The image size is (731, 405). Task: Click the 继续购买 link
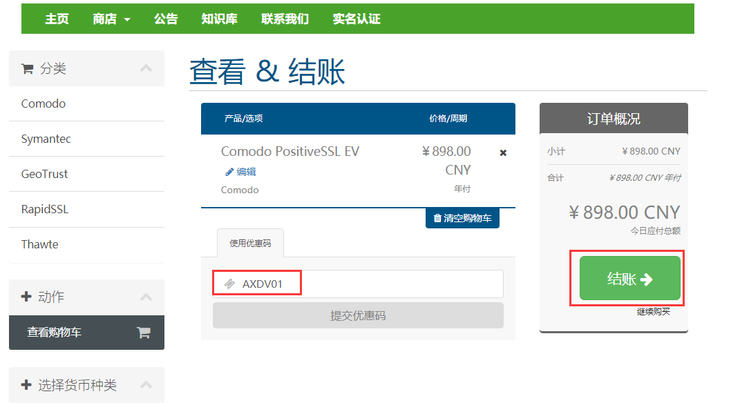tap(653, 312)
